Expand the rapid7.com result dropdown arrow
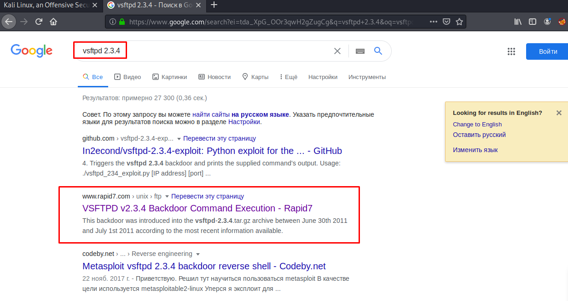The image size is (568, 301). click(167, 197)
